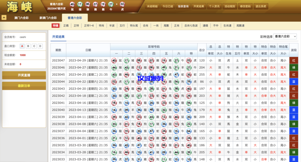Expand the 开奖直播 panel

pos(24,75)
